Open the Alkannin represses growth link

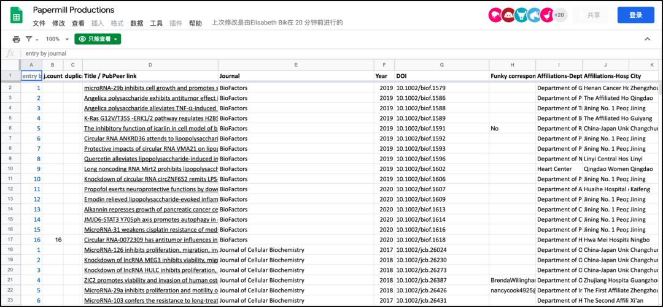(x=151, y=210)
